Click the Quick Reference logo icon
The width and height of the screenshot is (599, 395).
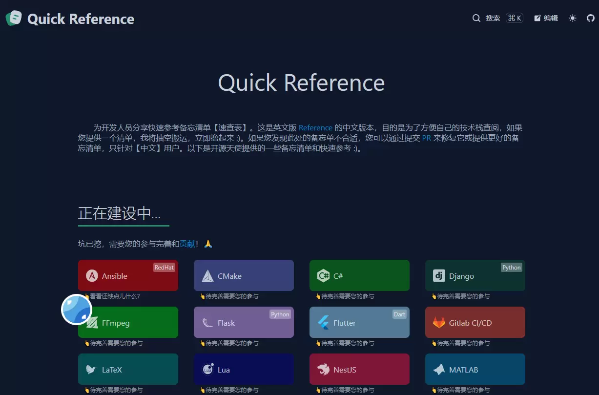(x=14, y=18)
